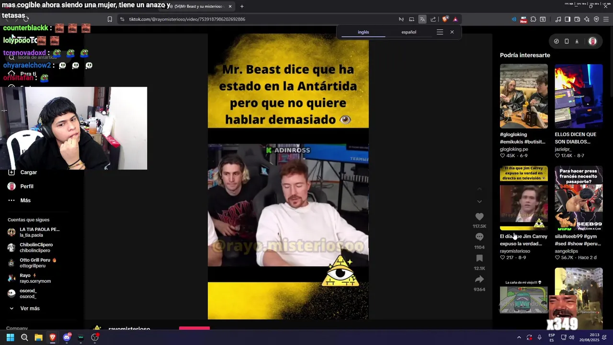This screenshot has width=613, height=345.
Task: Show hidden system tray icons
Action: coord(519,337)
